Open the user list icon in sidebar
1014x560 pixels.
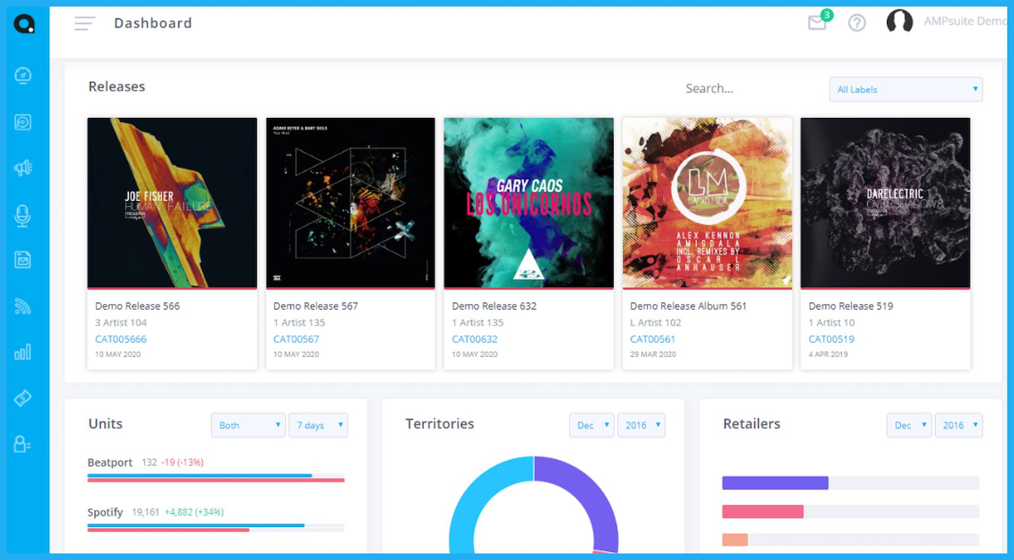[x=23, y=445]
